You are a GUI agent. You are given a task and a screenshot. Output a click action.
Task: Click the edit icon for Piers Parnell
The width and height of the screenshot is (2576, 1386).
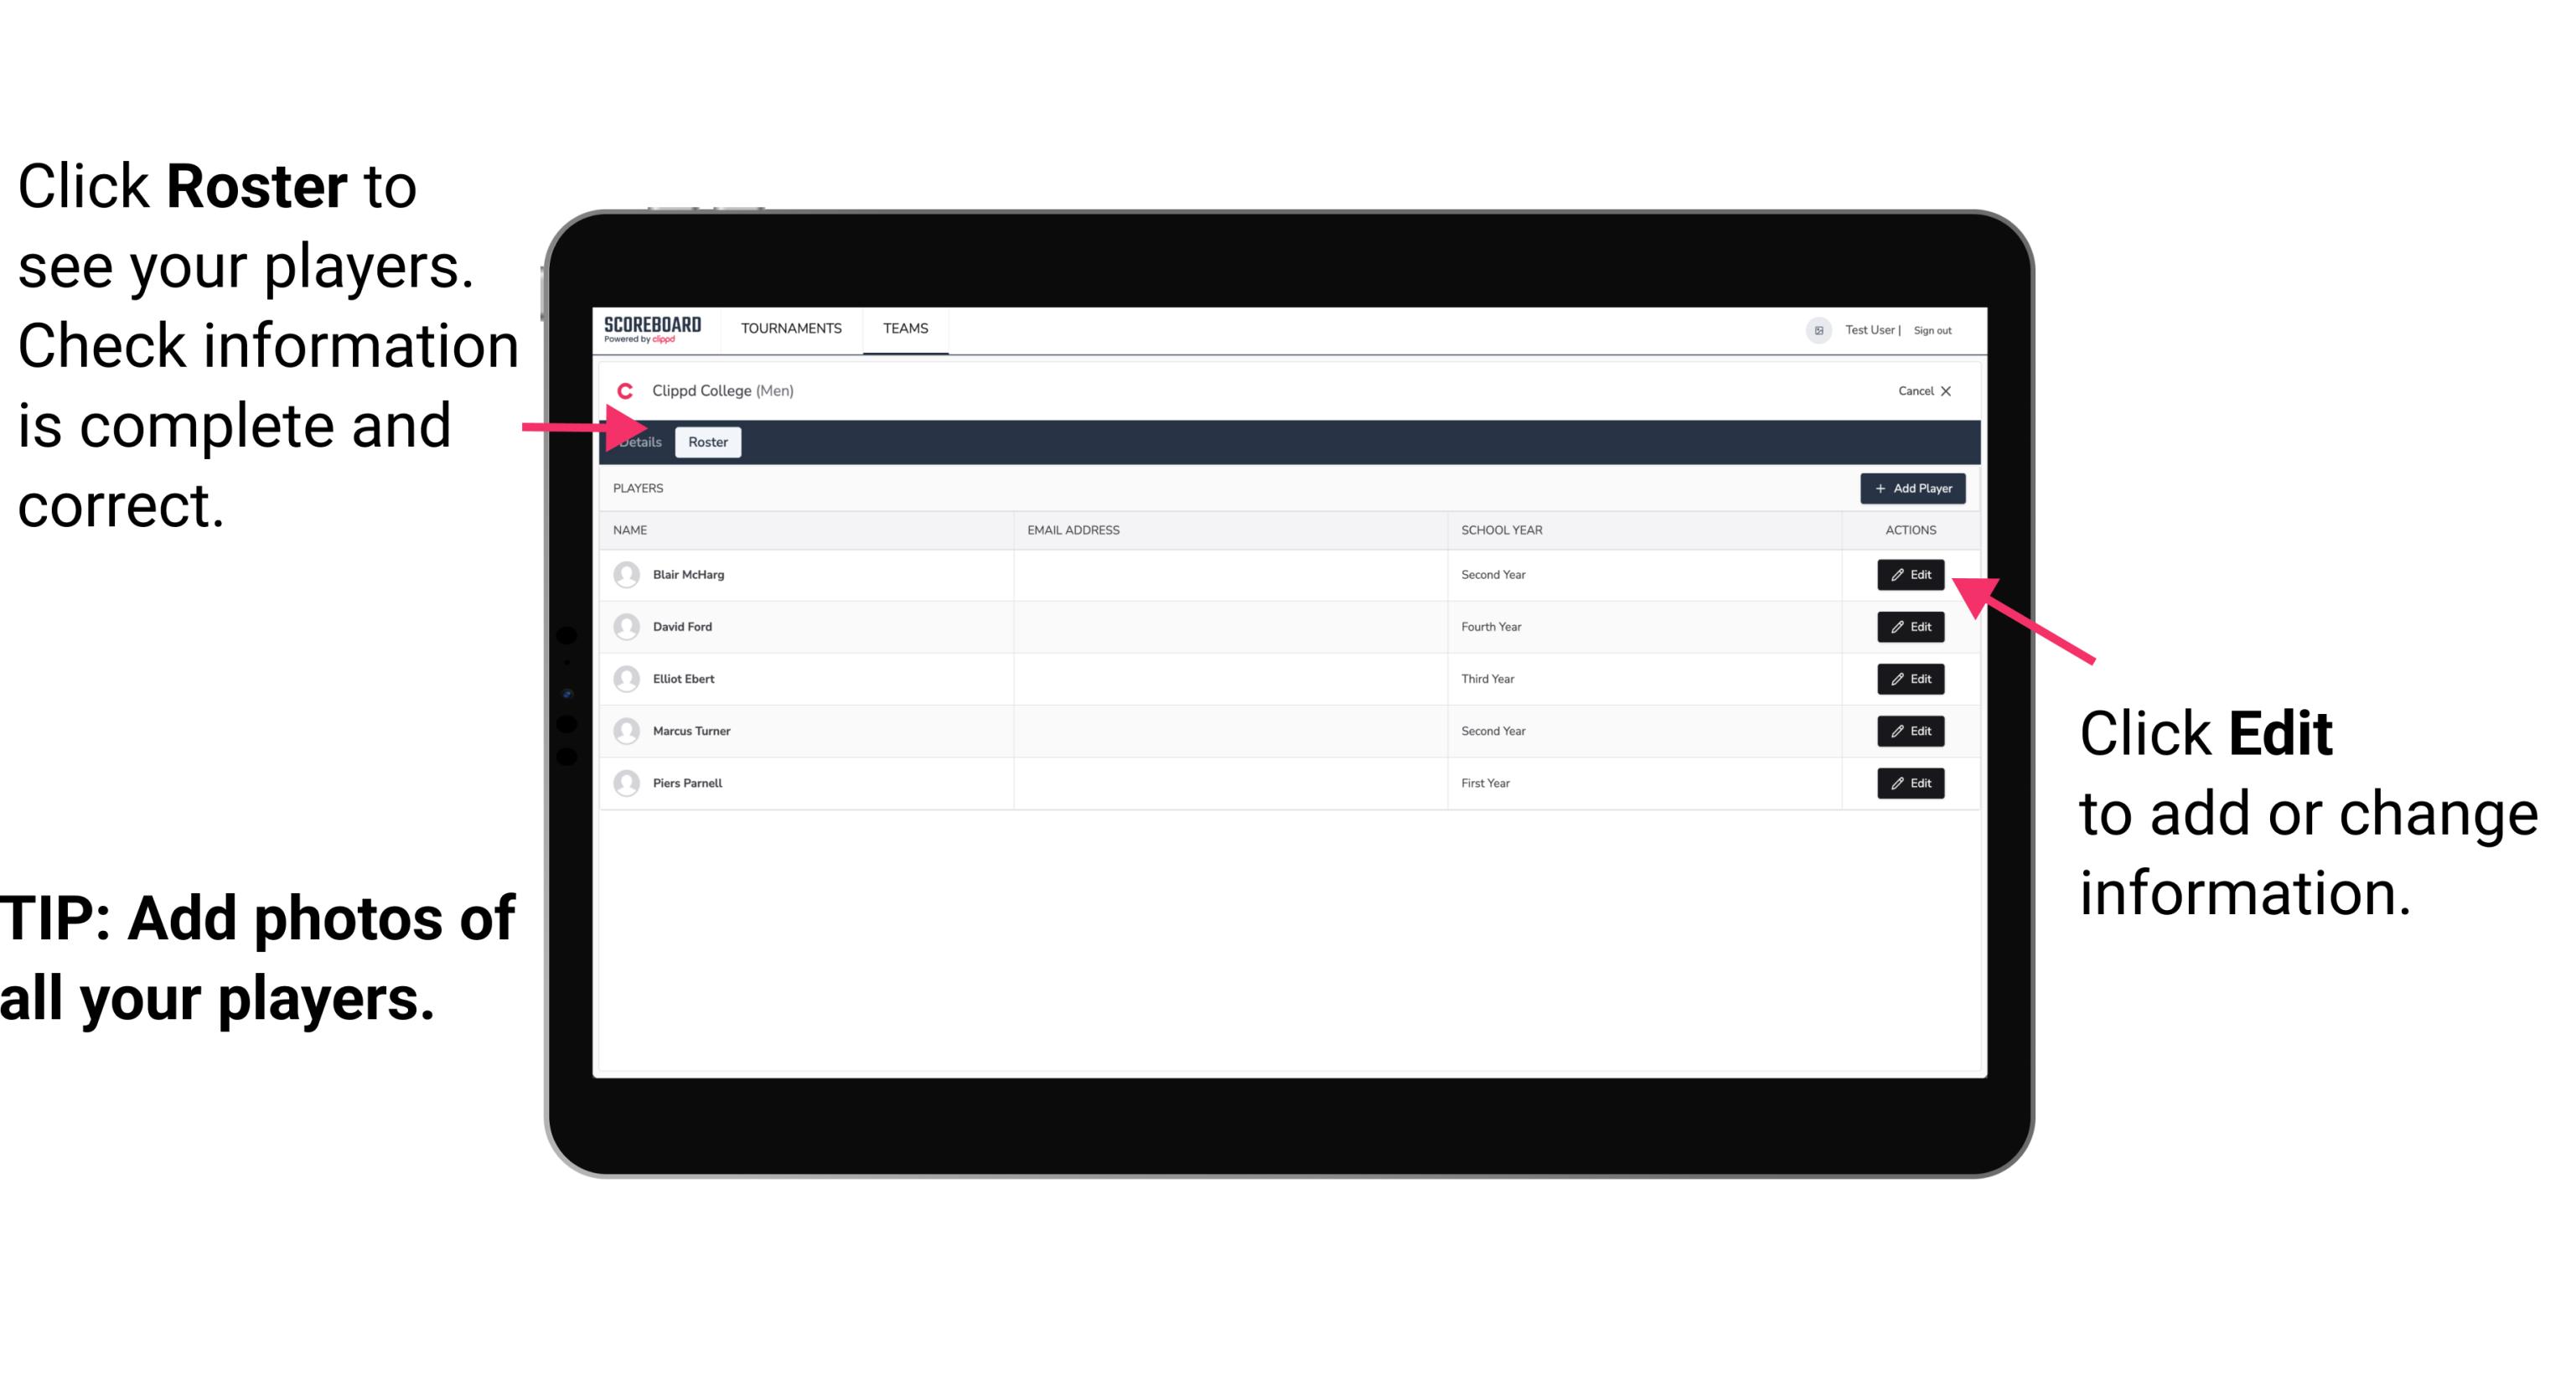click(x=1909, y=784)
